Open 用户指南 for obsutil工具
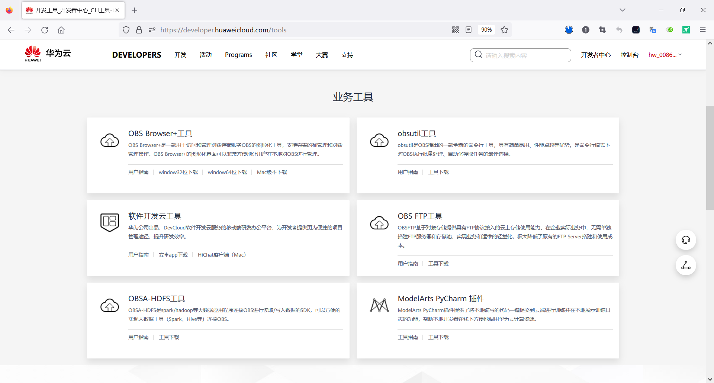The image size is (714, 383). point(408,172)
